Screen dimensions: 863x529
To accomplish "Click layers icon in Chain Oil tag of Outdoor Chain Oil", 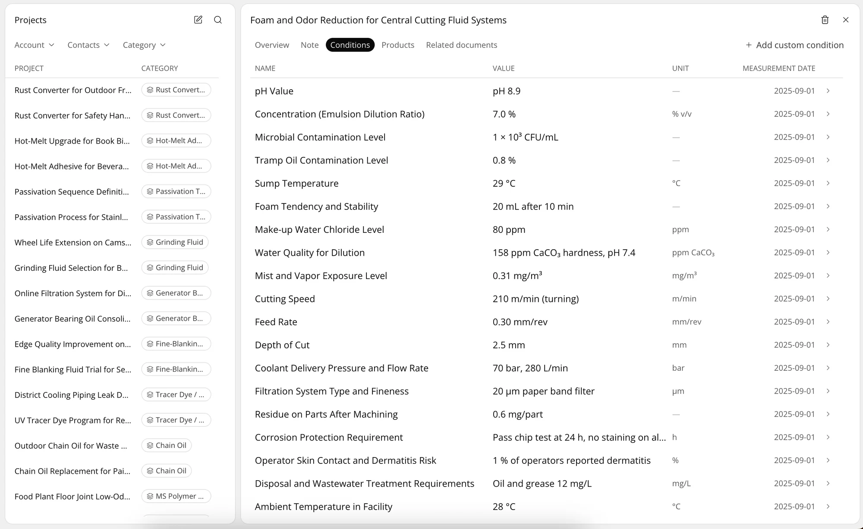I will click(150, 445).
